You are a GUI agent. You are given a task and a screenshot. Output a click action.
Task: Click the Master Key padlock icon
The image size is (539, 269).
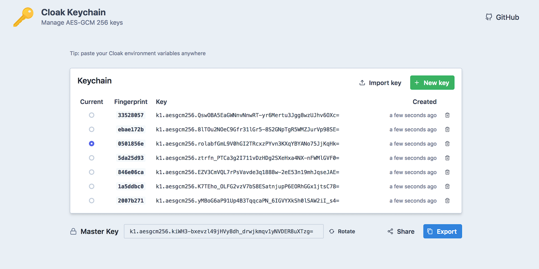73,232
